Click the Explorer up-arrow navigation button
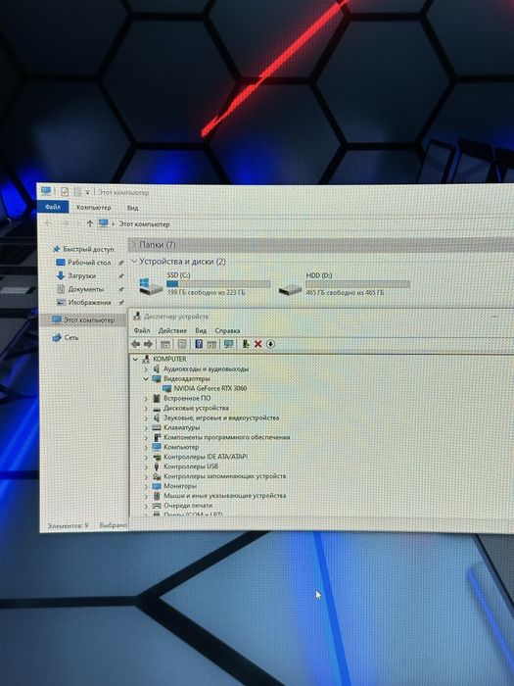Viewport: 514px width, 686px height. [x=90, y=223]
